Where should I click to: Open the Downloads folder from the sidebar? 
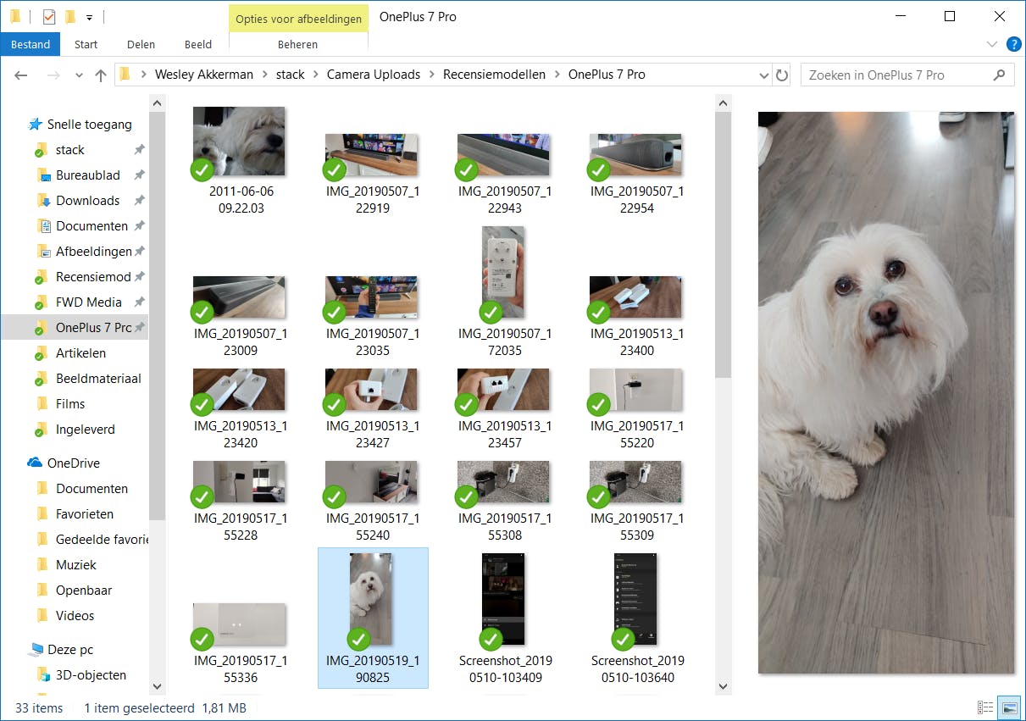[86, 200]
